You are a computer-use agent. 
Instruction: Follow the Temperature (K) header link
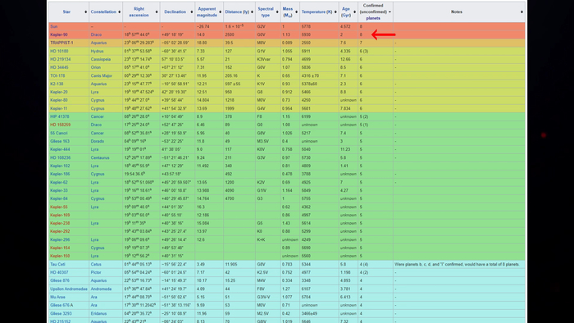(317, 12)
